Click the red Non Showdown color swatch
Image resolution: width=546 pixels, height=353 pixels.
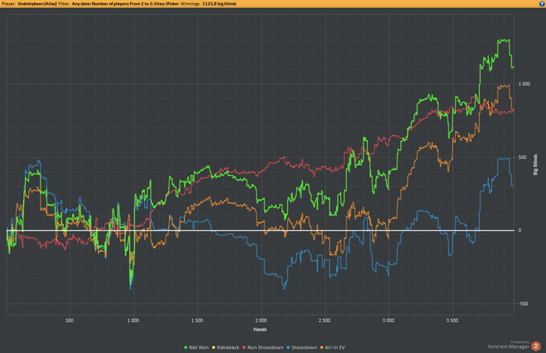pos(244,348)
